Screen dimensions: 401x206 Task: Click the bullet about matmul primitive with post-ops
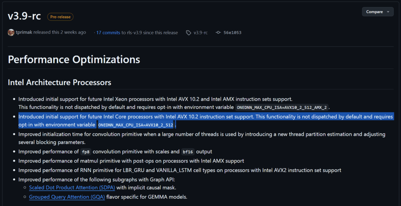(131, 161)
